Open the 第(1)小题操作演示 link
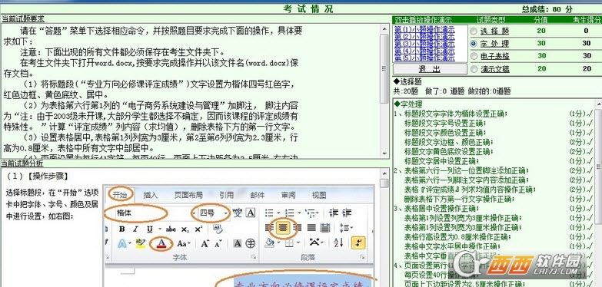This screenshot has height=287, width=602. tap(424, 29)
